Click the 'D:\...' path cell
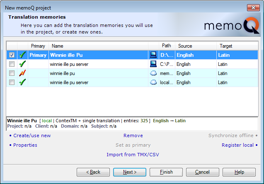The image size is (264, 184). (x=167, y=55)
